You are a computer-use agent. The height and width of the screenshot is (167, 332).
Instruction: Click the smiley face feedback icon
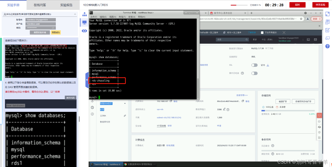tap(319, 122)
